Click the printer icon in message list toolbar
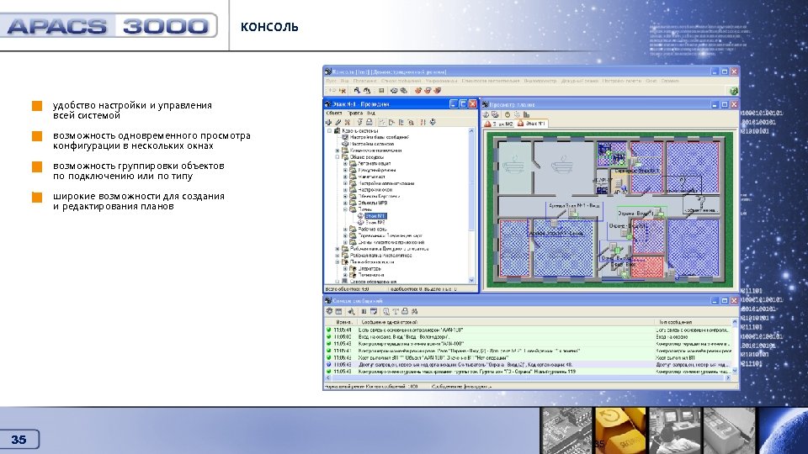This screenshot has width=808, height=454. pyautogui.click(x=405, y=311)
